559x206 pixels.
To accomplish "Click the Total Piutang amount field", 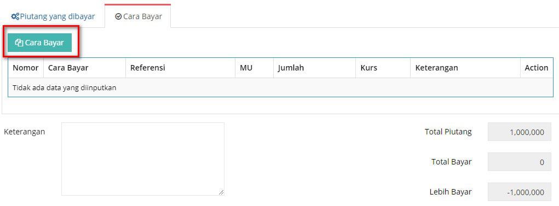I will coord(520,132).
